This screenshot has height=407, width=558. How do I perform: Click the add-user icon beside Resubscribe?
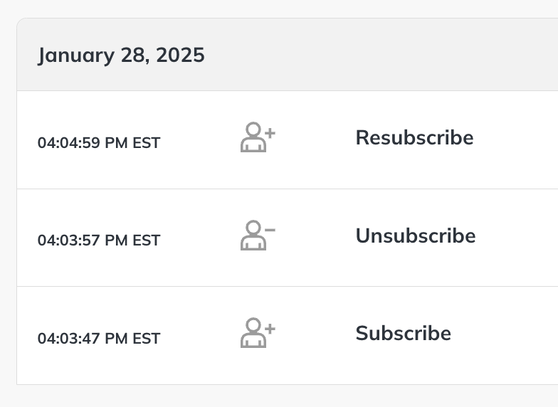click(258, 137)
